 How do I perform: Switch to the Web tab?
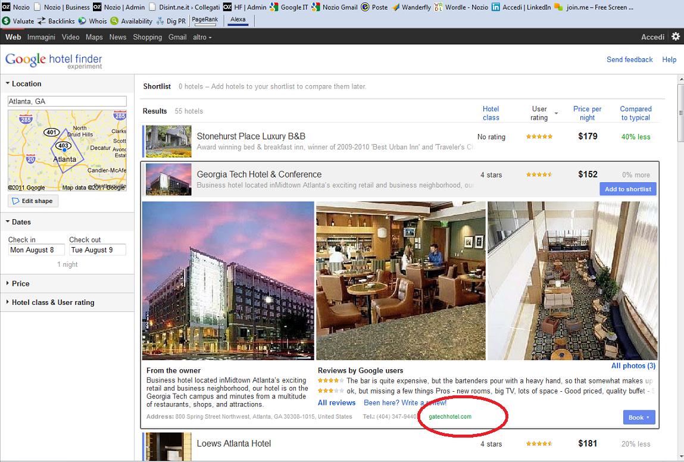13,37
